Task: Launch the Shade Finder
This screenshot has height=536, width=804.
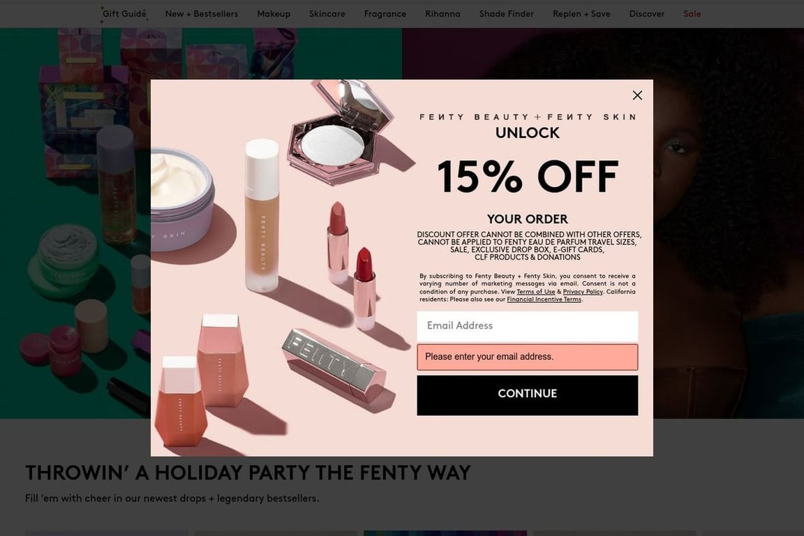Action: [507, 14]
